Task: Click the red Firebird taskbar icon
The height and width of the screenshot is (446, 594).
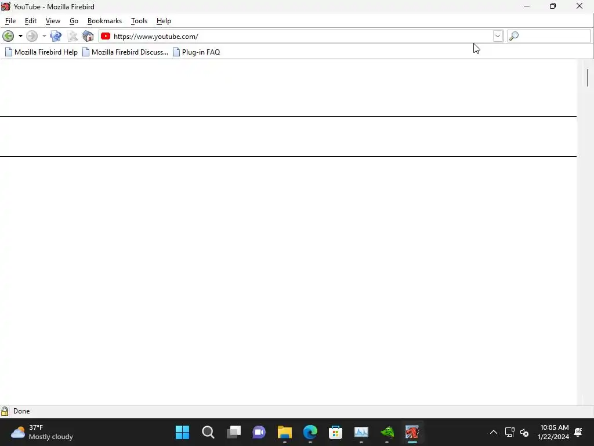Action: click(412, 432)
